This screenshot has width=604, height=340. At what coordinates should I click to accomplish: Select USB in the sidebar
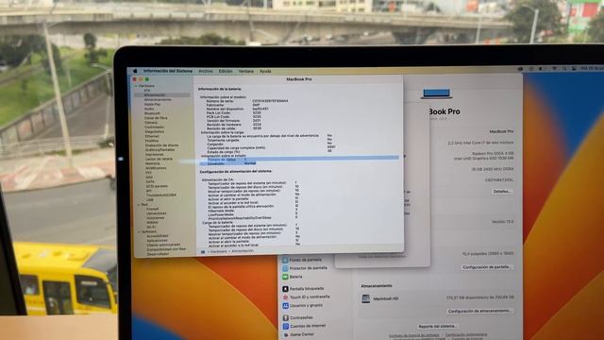click(150, 199)
